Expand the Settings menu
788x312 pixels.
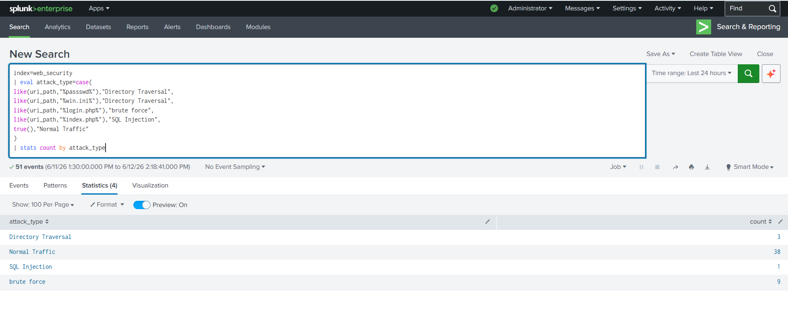627,8
